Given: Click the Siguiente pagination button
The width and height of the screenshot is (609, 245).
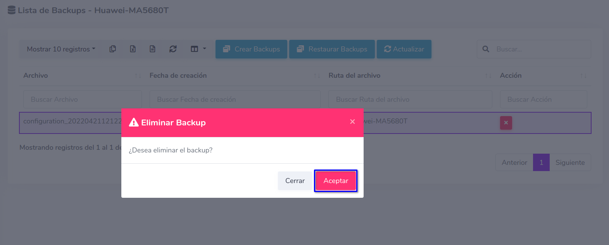Looking at the screenshot, I should click(570, 163).
